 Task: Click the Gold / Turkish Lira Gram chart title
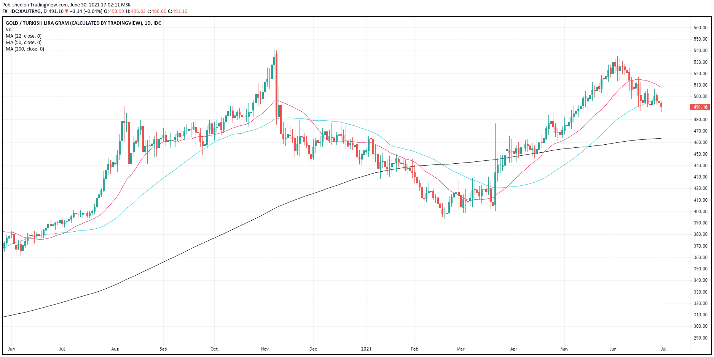pos(83,23)
